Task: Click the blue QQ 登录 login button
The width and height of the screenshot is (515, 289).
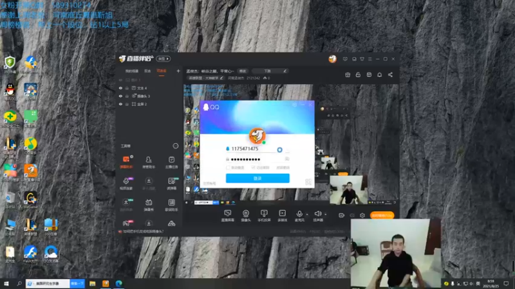Action: [257, 179]
